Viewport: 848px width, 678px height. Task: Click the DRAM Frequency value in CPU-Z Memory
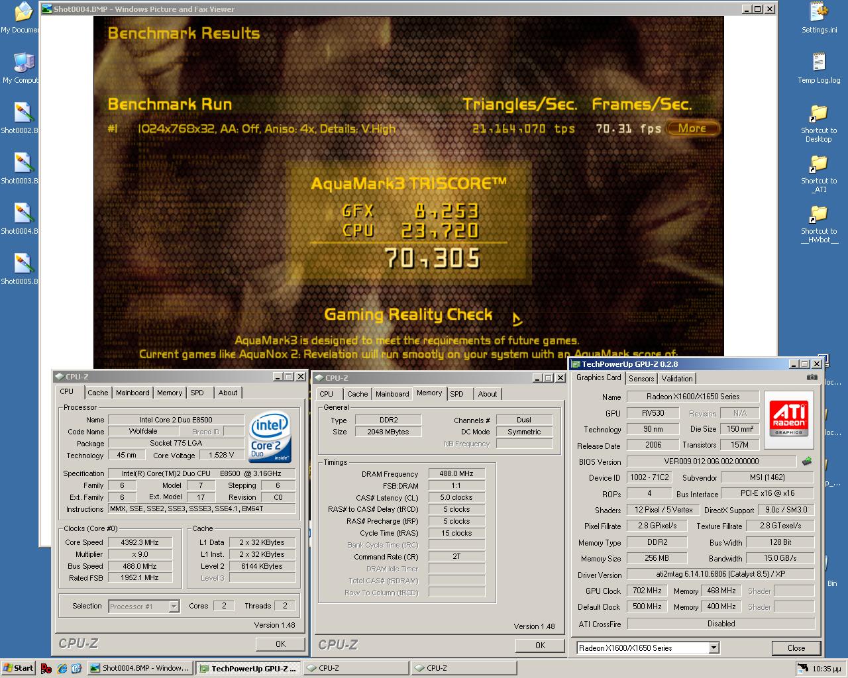click(x=457, y=473)
